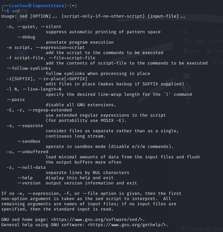Click the faint Open file toolbar icon
The image size is (223, 232).
(209, 51)
